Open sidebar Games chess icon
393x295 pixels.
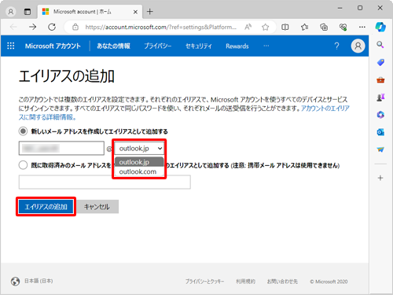point(380,98)
